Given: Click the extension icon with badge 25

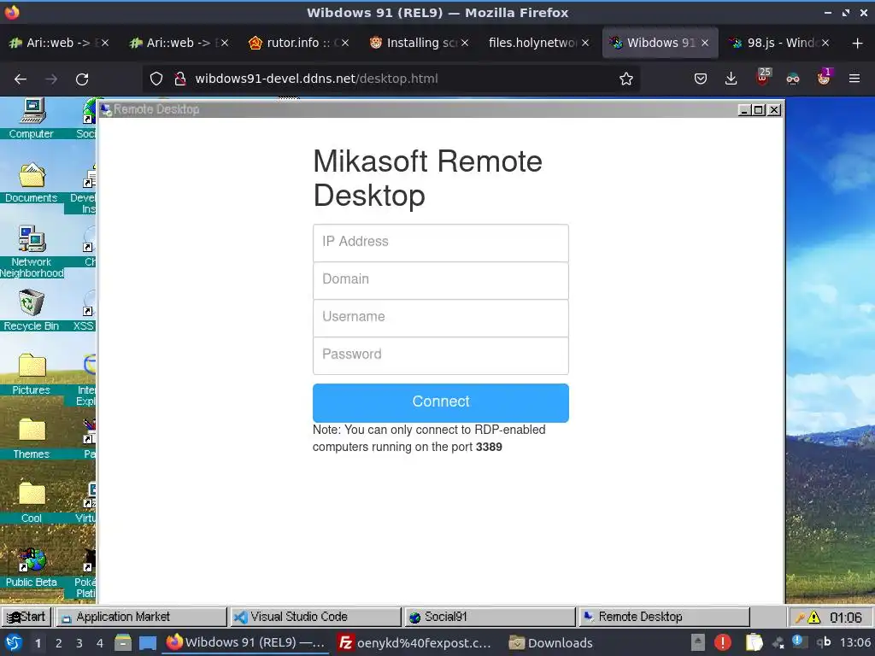Looking at the screenshot, I should 763,78.
